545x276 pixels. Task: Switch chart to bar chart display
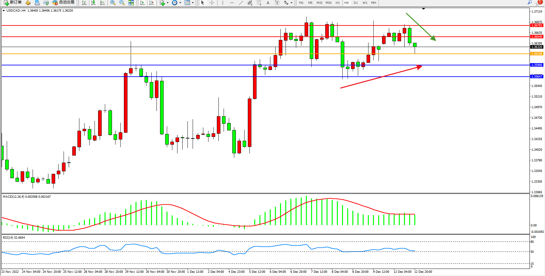click(x=84, y=3)
